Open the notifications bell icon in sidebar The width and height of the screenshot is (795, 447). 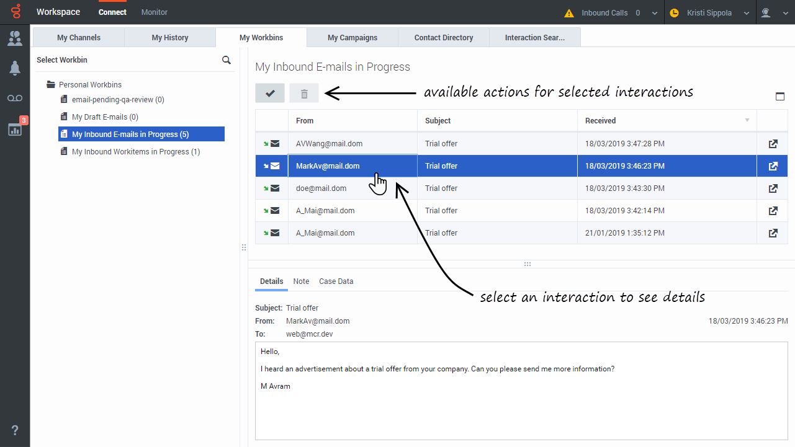point(15,68)
